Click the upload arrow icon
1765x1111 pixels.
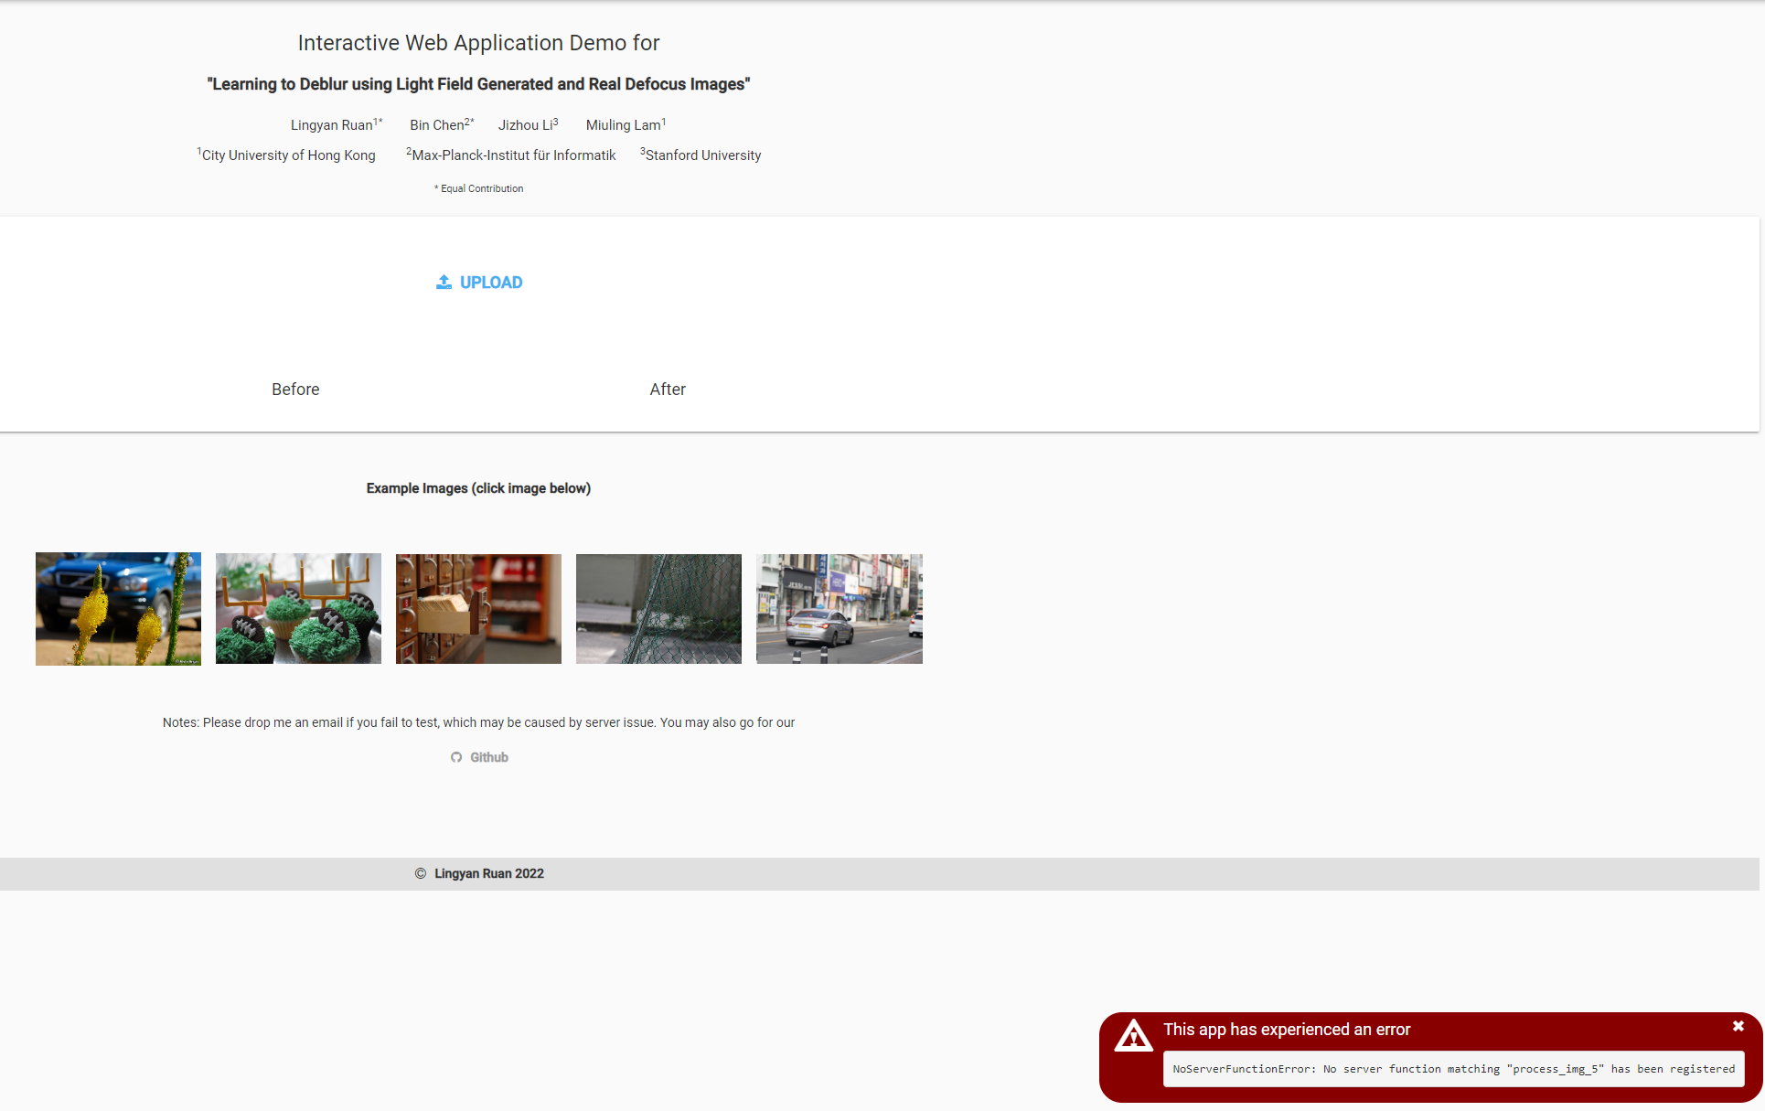(444, 283)
